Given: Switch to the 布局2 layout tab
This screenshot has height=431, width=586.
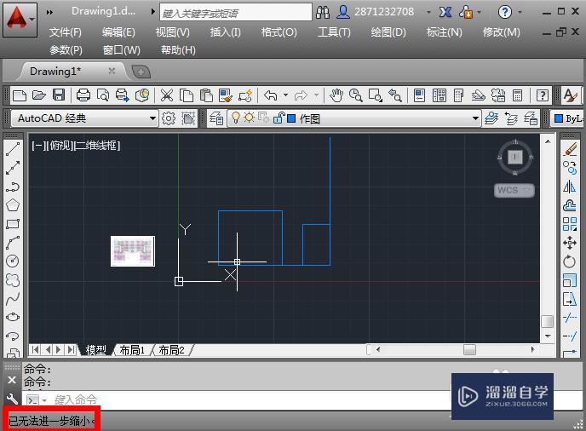Looking at the screenshot, I should coord(171,350).
